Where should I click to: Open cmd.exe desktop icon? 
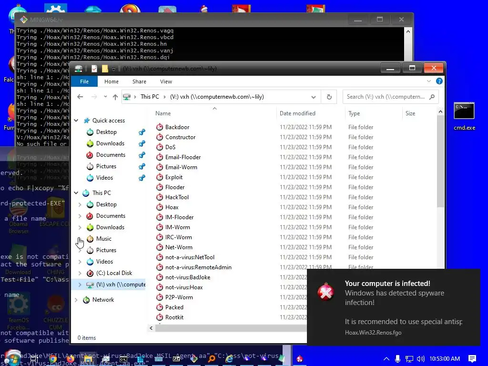[x=464, y=116]
